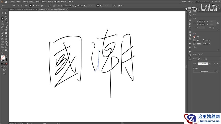
Task: Select the Line Segment tool
Action: click(x=6, y=22)
